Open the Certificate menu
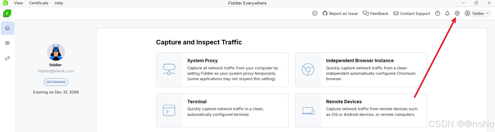495x132 pixels. coord(39,3)
